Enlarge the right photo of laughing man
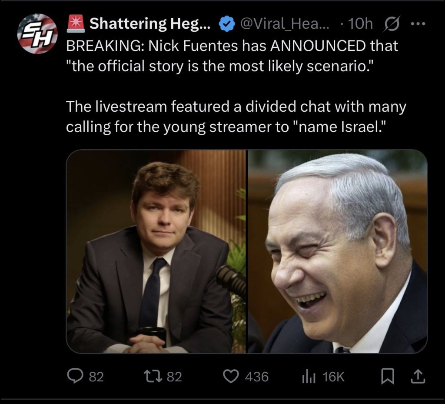The height and width of the screenshot is (404, 445). point(337,251)
